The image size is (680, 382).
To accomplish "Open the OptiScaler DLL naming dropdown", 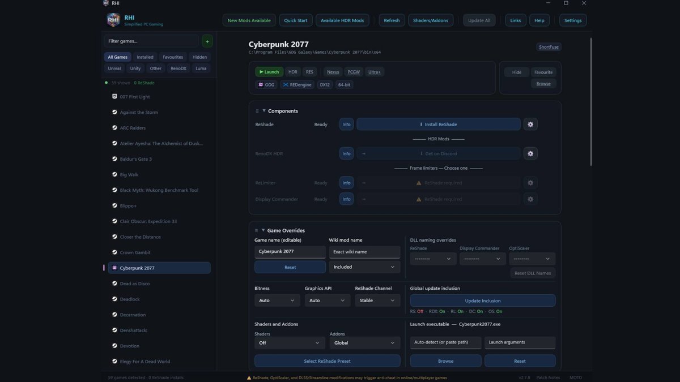I will pyautogui.click(x=532, y=259).
